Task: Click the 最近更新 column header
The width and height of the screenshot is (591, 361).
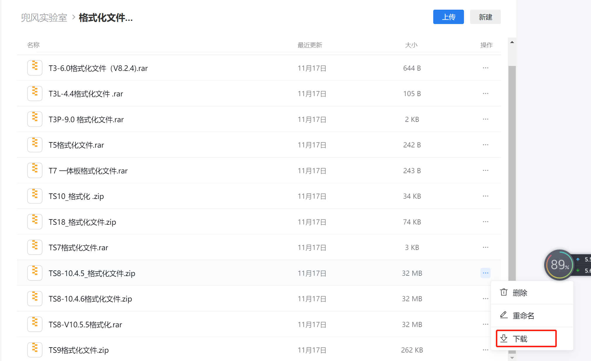Action: coord(310,45)
